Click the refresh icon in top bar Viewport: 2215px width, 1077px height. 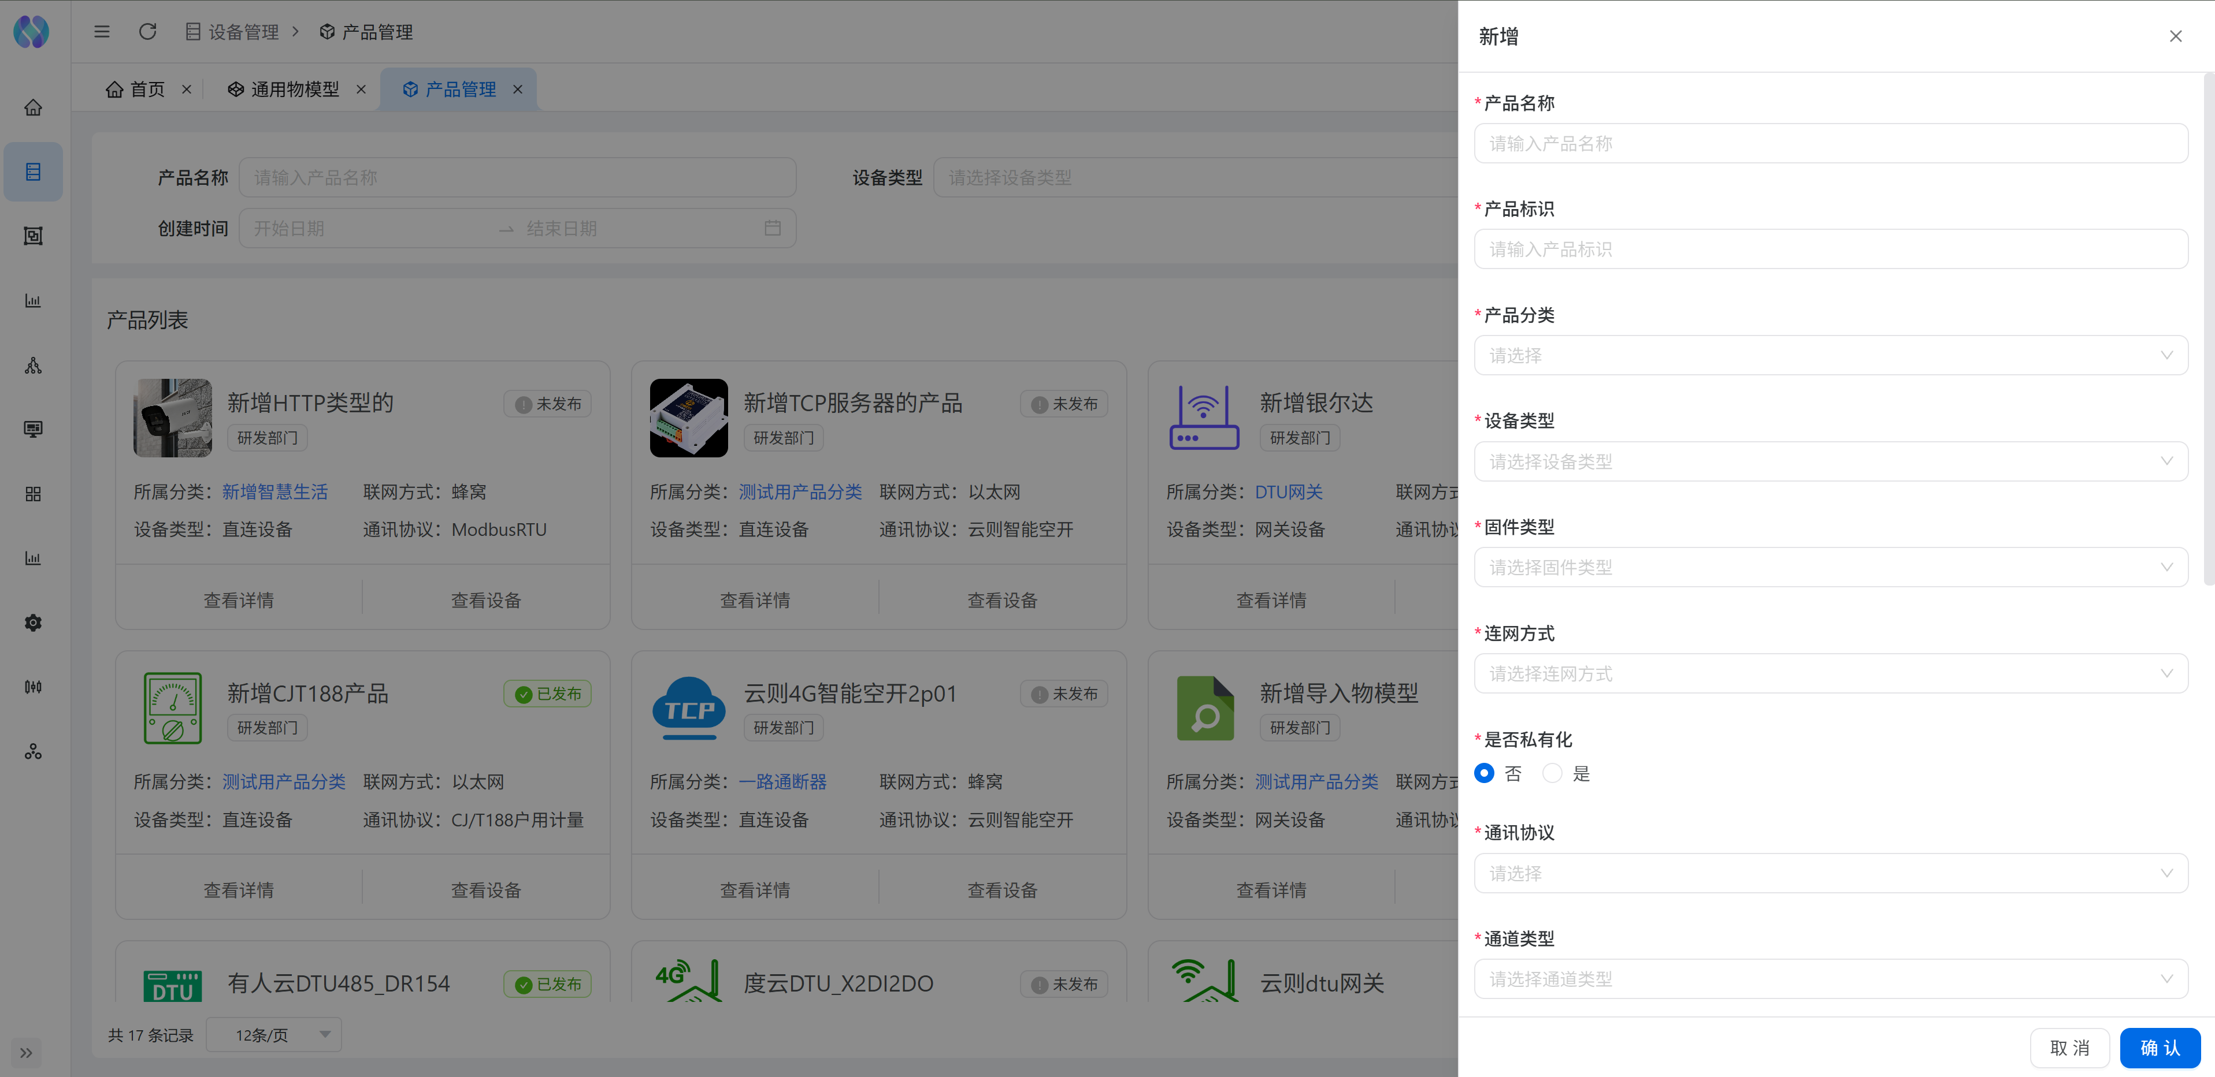[148, 32]
